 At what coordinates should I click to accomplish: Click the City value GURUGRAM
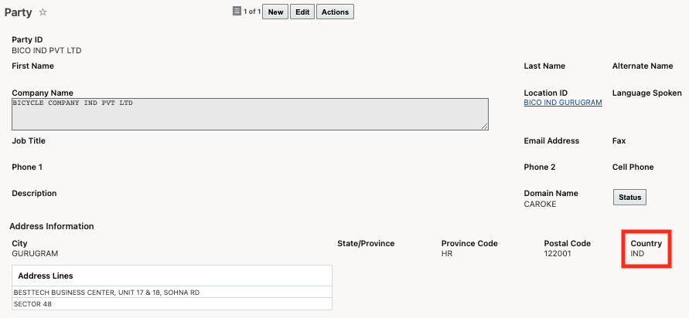[35, 254]
